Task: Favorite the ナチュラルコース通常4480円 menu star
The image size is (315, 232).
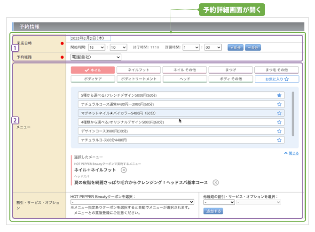Action: [279, 104]
